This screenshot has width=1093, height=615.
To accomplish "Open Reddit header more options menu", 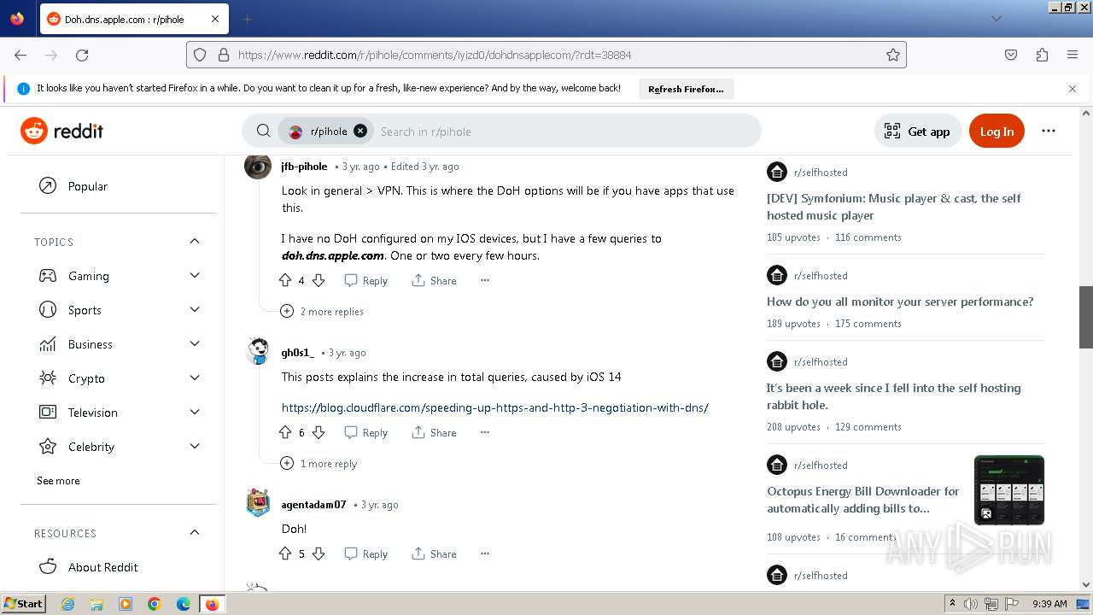I will (x=1049, y=131).
